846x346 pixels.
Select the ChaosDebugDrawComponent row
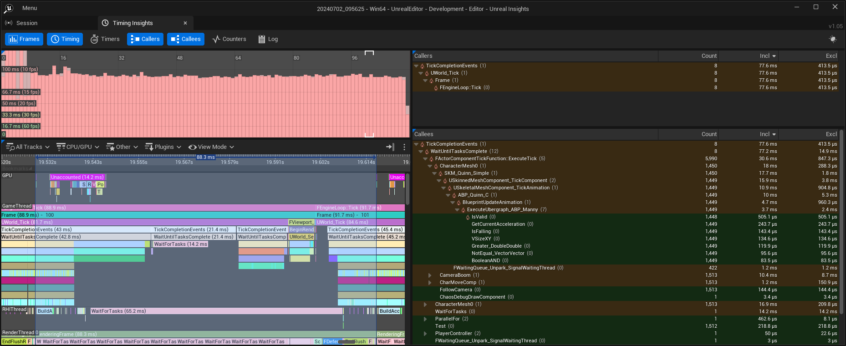click(x=626, y=297)
